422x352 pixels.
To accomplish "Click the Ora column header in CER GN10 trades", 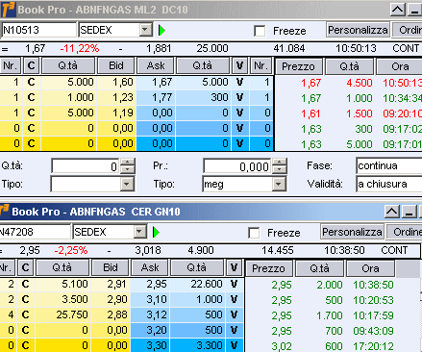I will [370, 268].
